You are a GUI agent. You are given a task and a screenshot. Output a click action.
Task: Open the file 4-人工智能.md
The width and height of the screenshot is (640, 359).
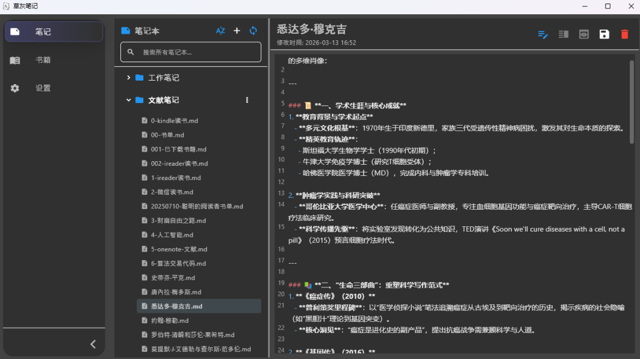pos(172,235)
